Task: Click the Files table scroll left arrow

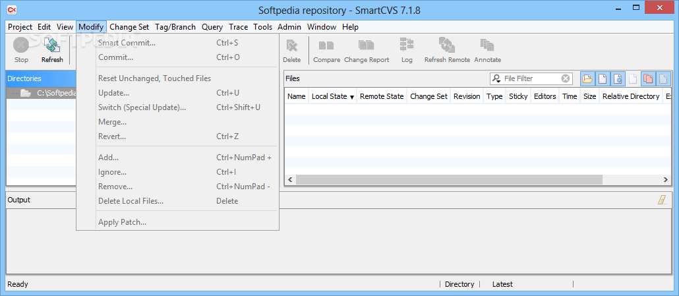Action: pyautogui.click(x=290, y=179)
